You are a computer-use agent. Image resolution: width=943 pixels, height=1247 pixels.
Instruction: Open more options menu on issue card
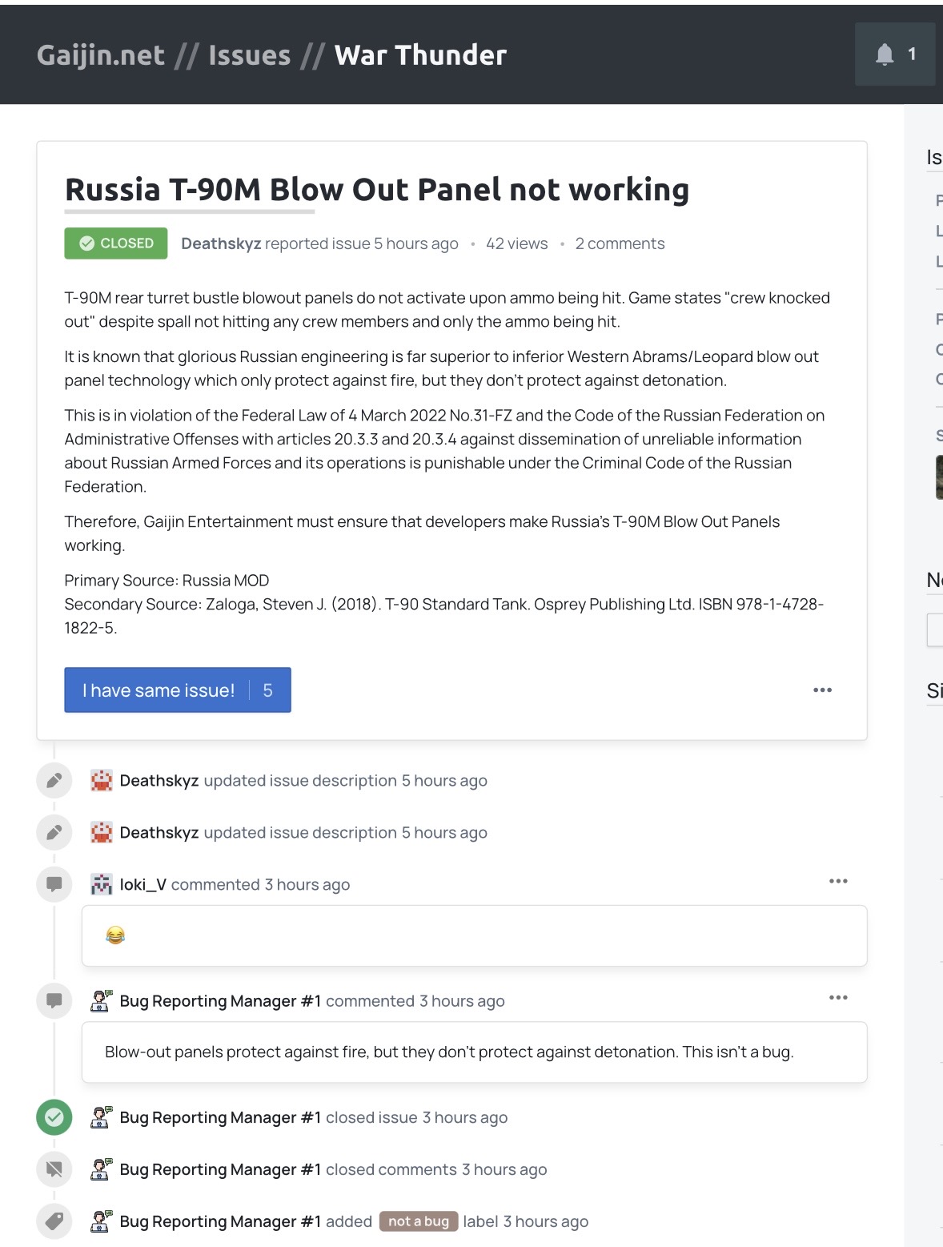coord(822,690)
